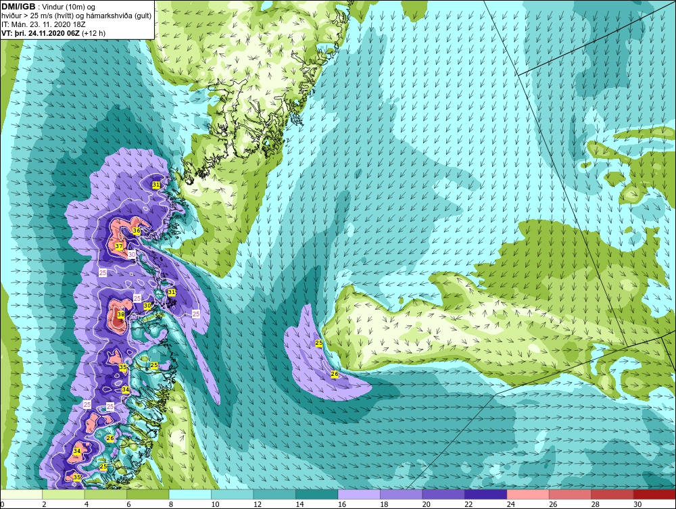
Task: Click yellow 25 label off Iceland's west coast
Action: pyautogui.click(x=319, y=343)
